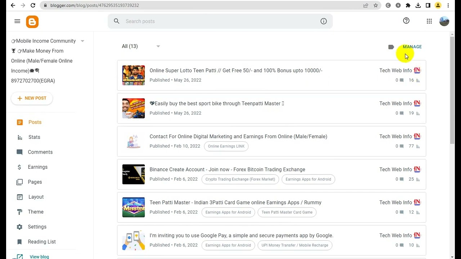Image resolution: width=461 pixels, height=259 pixels.
Task: Click UPI Money Transfer / Mobile Recharge label
Action: (x=295, y=245)
